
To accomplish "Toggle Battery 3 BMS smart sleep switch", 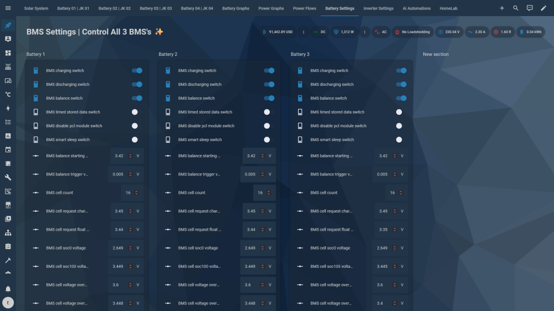I will coord(401,139).
